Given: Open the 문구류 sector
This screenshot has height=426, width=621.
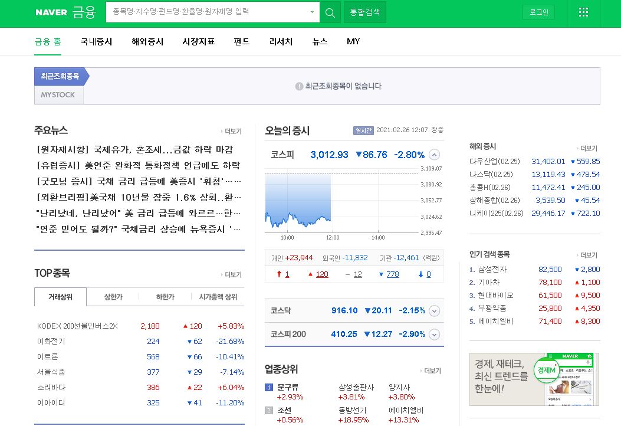Looking at the screenshot, I should pyautogui.click(x=288, y=387).
